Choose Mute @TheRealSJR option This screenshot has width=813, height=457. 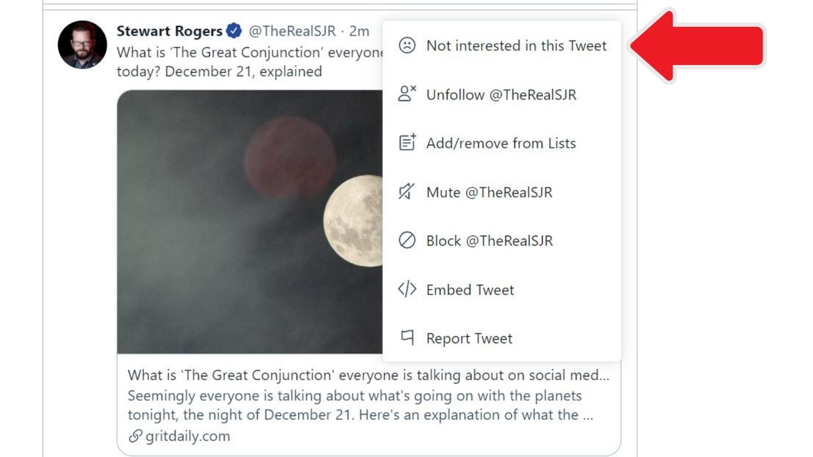[502, 192]
